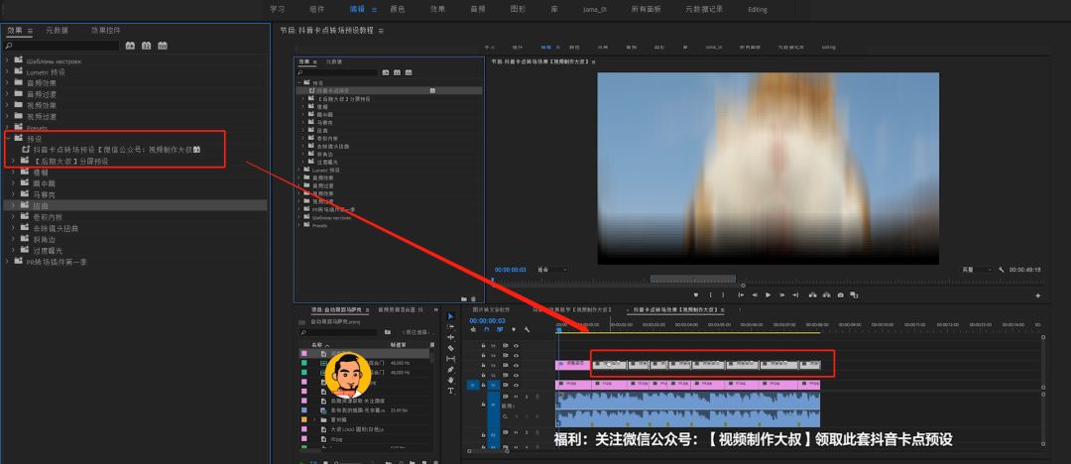Screen dimensions: 1071x464
Task: Click the Export Frame camera icon
Action: coord(840,295)
